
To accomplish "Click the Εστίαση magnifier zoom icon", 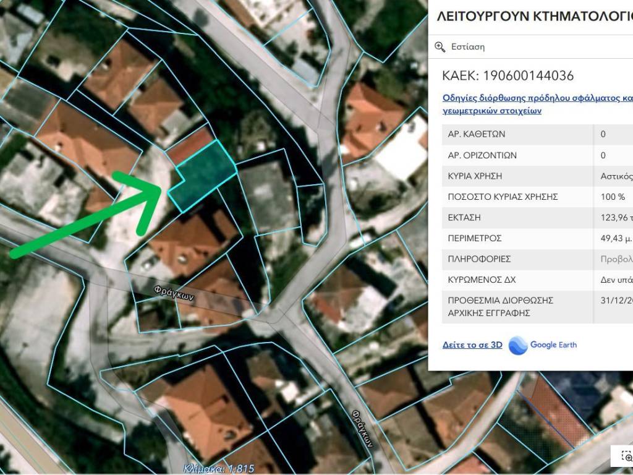I will click(440, 47).
